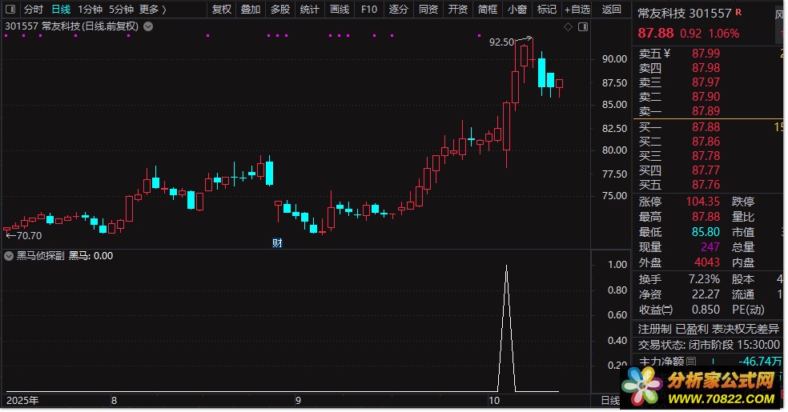Click the diamond icon at chart top right

(x=568, y=26)
